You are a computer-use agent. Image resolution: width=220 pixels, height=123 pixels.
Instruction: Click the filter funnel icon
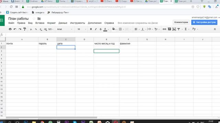(179, 29)
